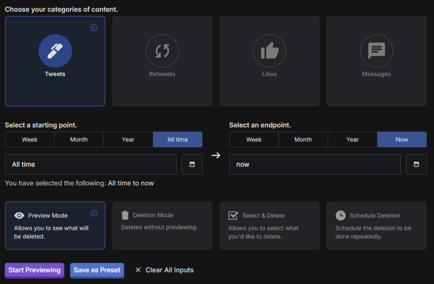Choose the Now endpoint option
Image resolution: width=434 pixels, height=284 pixels.
401,139
